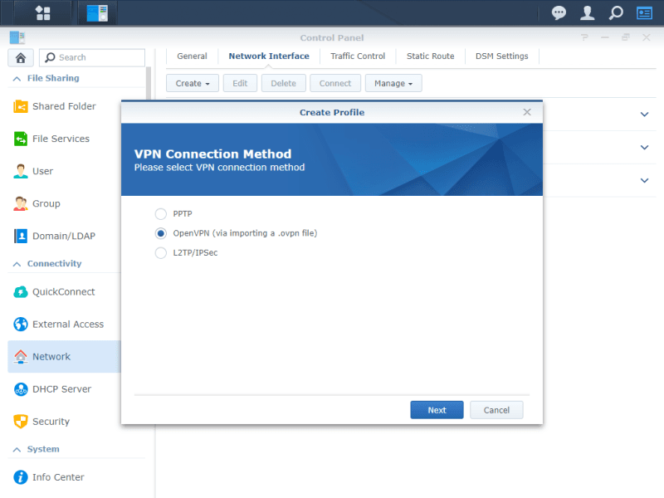Screen dimensions: 664x498
Task: Expand the first network interface chevron
Action: 644,115
